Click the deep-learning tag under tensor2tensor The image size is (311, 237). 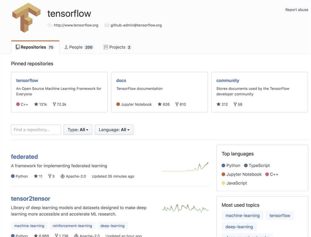tap(113, 226)
